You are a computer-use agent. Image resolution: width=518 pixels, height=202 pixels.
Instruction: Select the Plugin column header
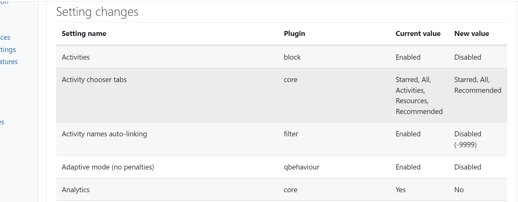pyautogui.click(x=294, y=33)
